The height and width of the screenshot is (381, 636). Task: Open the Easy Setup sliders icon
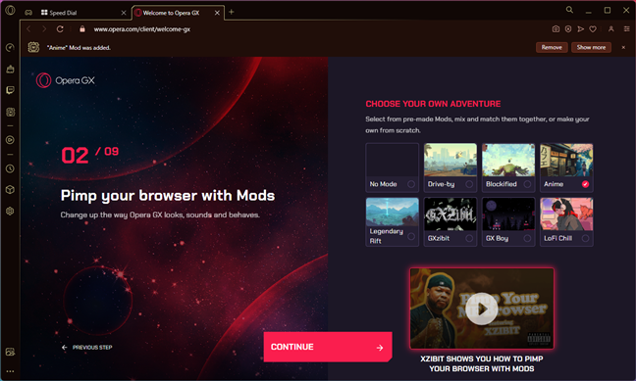pos(626,29)
